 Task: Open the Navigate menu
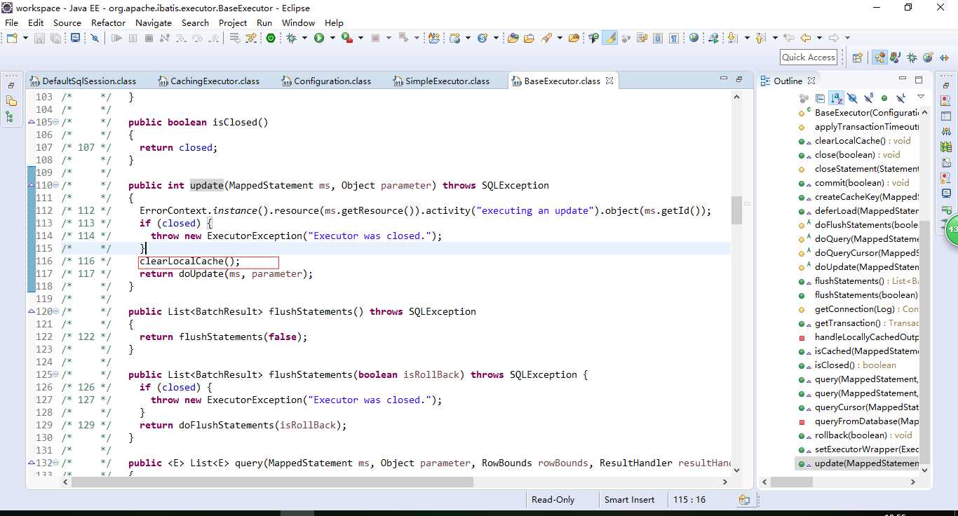(153, 22)
